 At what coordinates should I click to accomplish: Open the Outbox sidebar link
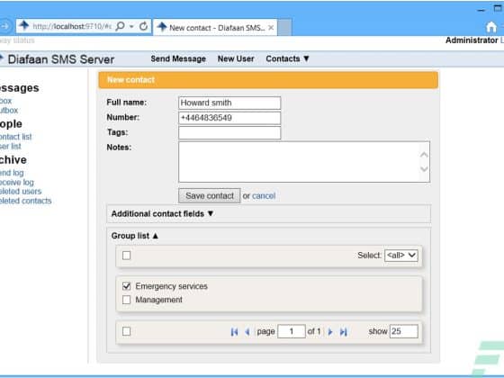tap(9, 110)
